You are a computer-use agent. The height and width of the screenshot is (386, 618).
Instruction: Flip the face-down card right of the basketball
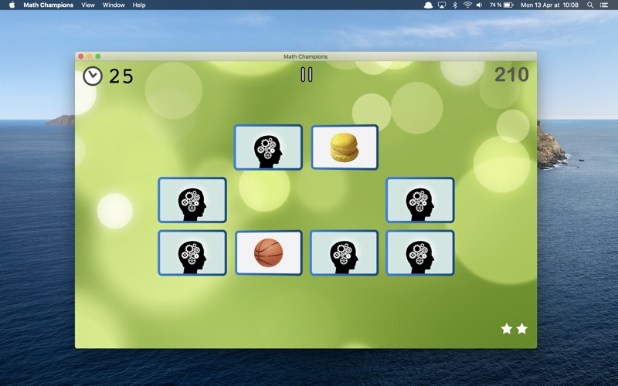coord(345,252)
